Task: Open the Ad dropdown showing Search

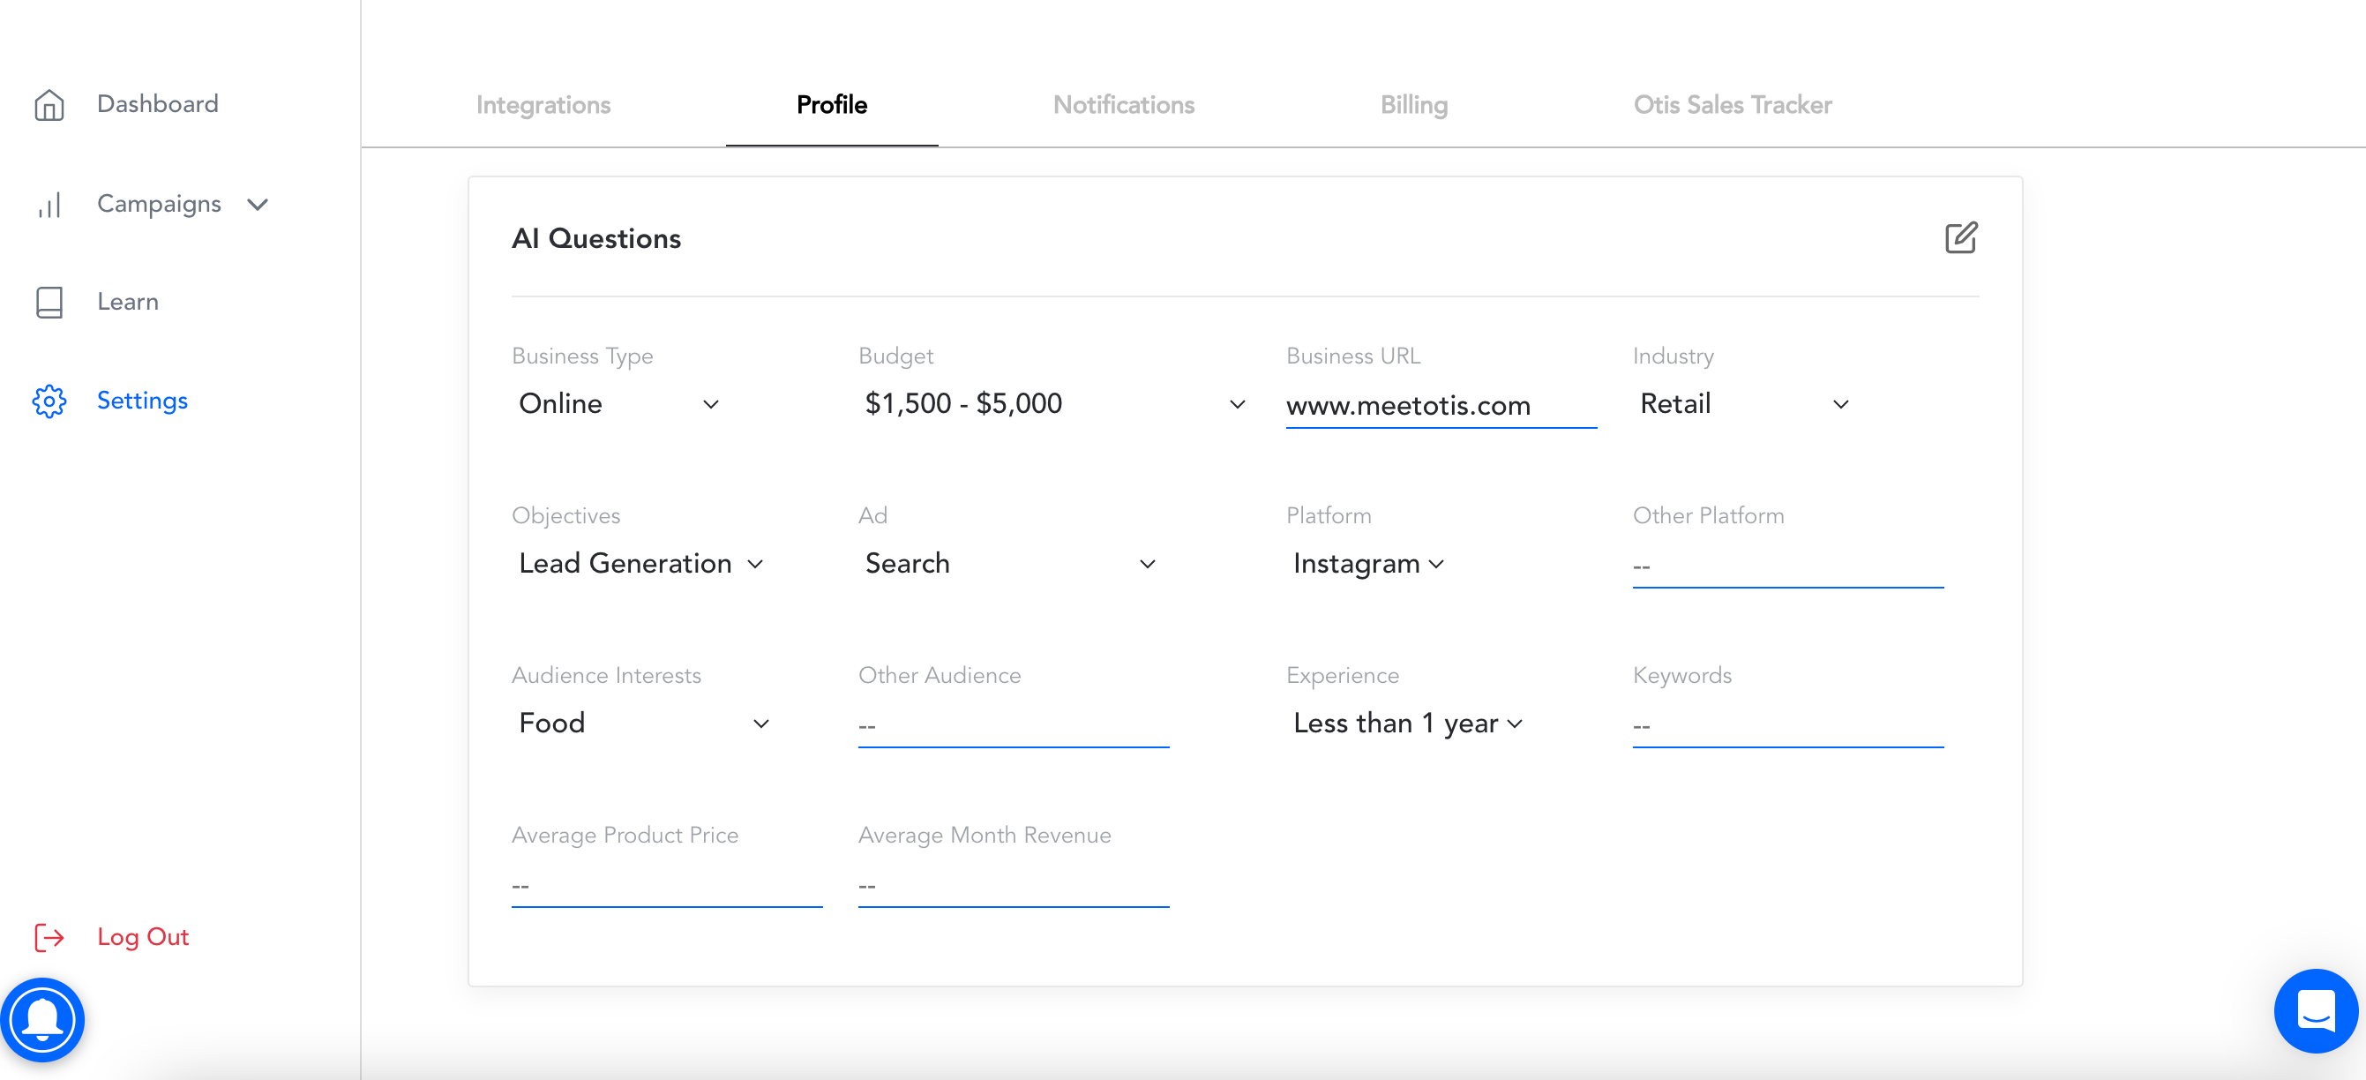Action: pyautogui.click(x=1009, y=564)
